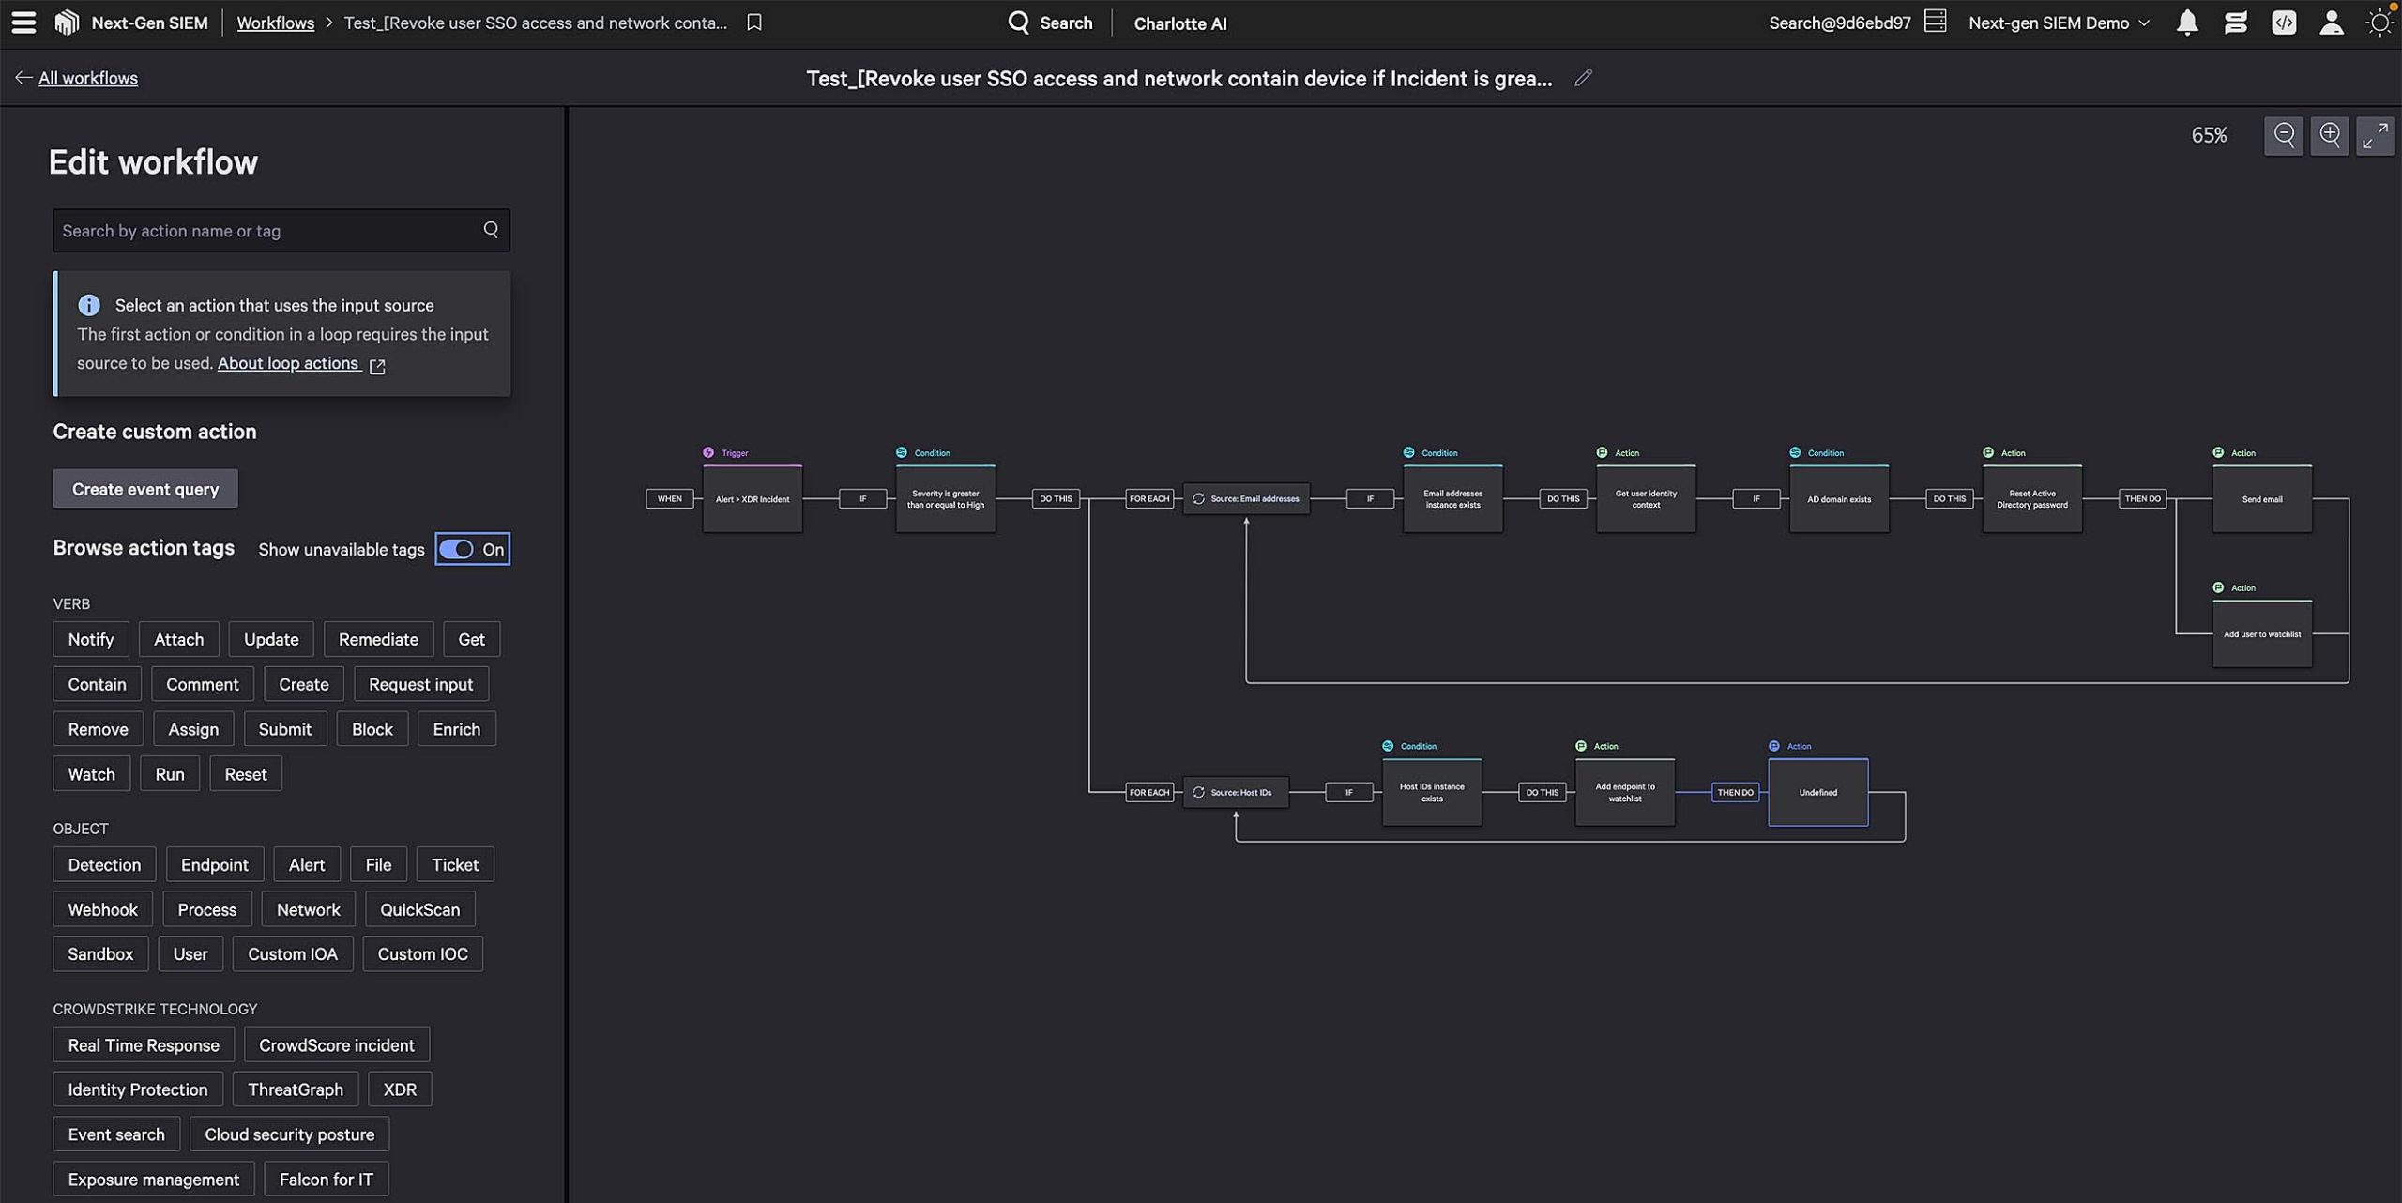Zoom out of the workflow canvas
This screenshot has height=1203, width=2402.
click(x=2284, y=136)
